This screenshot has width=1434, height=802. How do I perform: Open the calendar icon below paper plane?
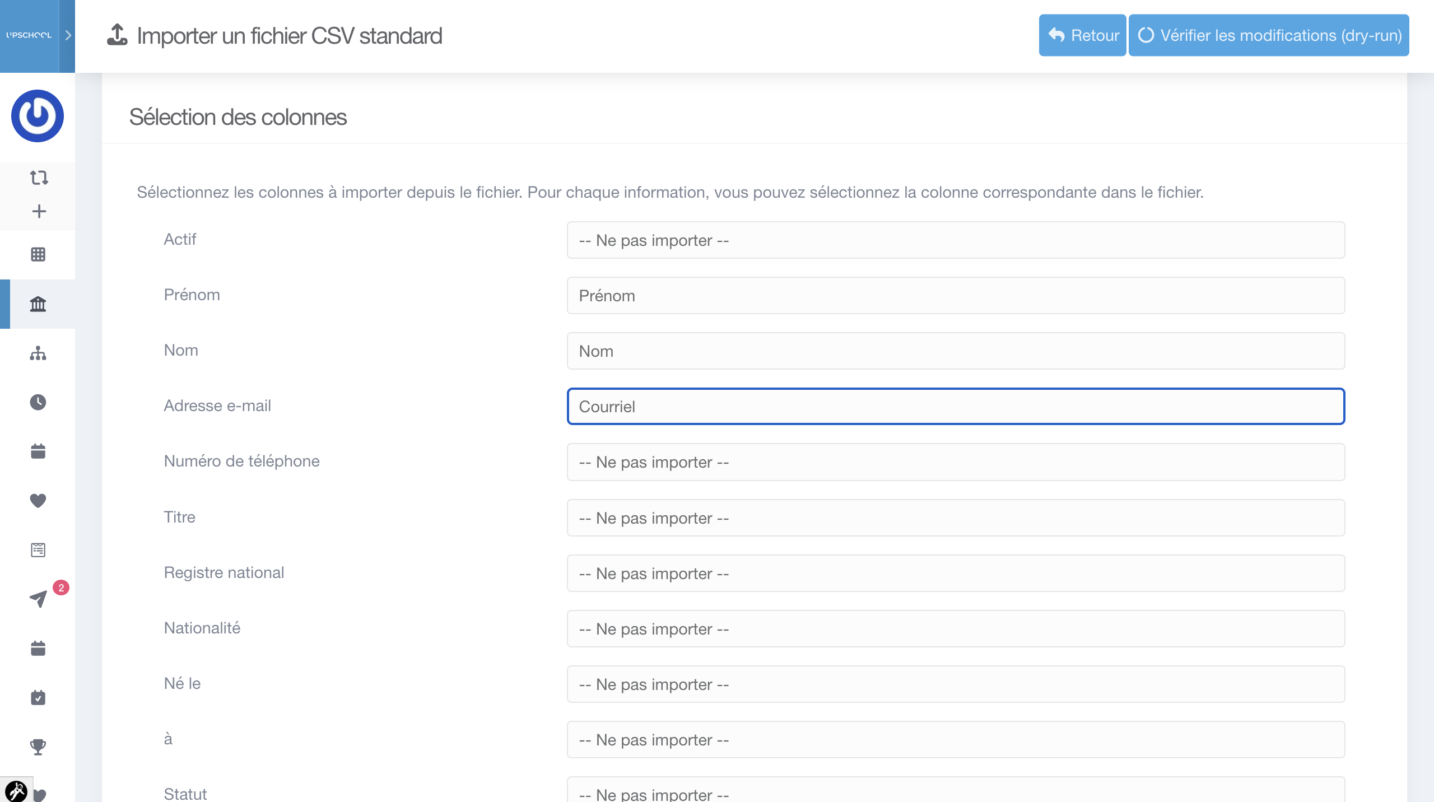pyautogui.click(x=38, y=649)
